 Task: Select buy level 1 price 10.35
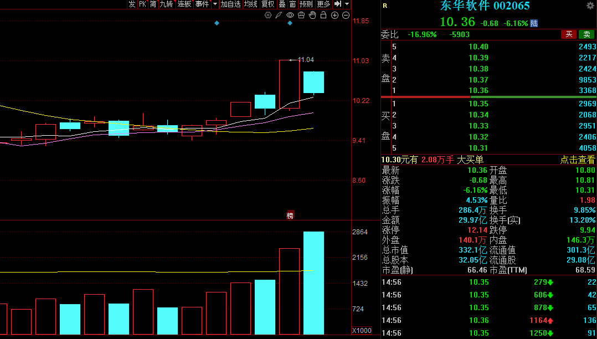coord(478,104)
